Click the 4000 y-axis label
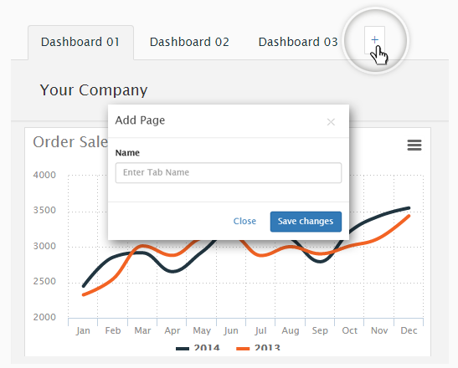The width and height of the screenshot is (458, 368). pos(44,175)
